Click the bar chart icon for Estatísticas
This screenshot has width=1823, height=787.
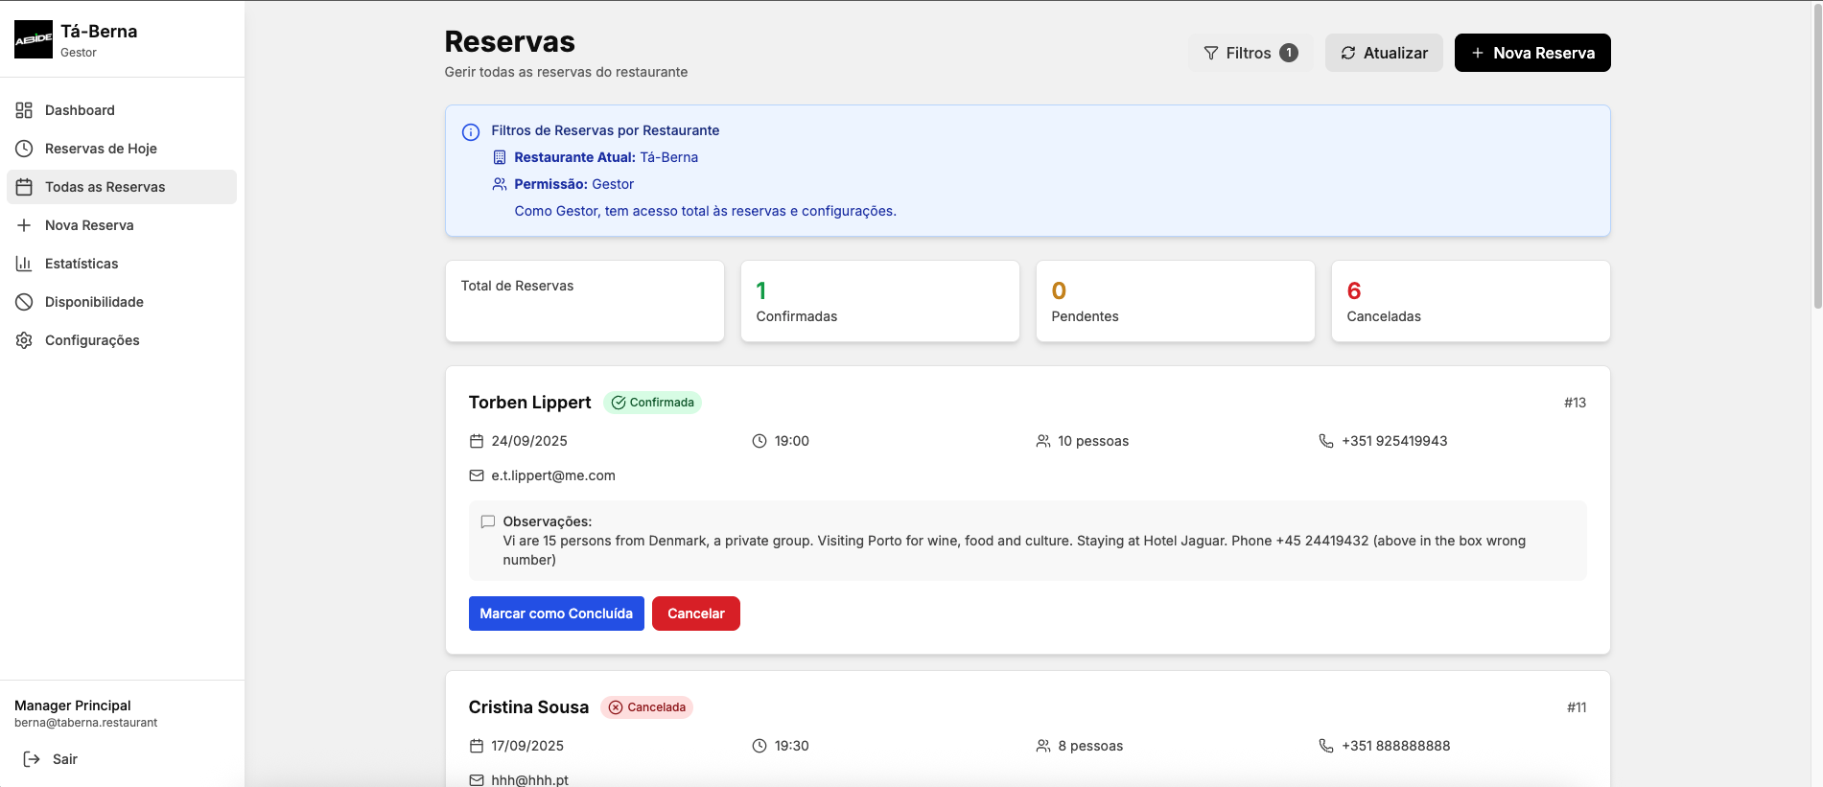[24, 264]
